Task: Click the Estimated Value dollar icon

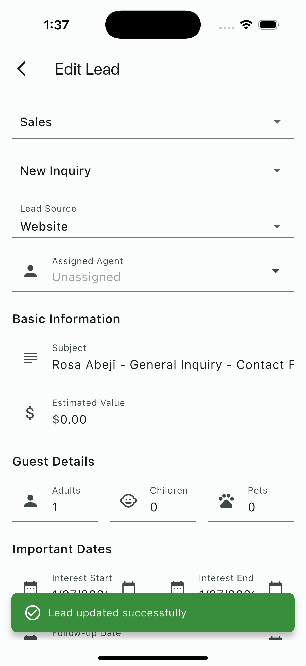Action: click(30, 413)
